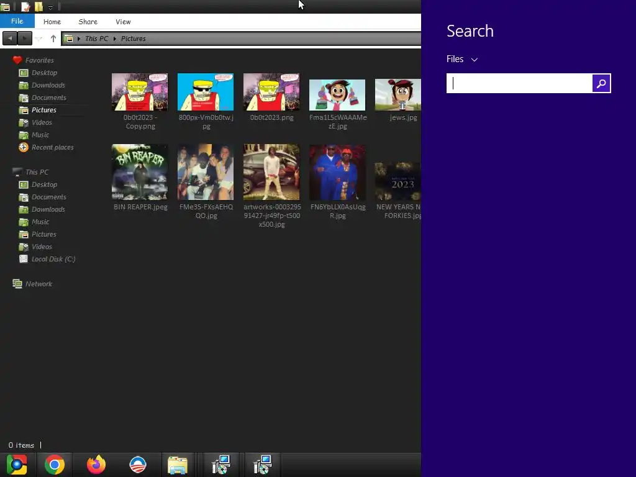The width and height of the screenshot is (636, 477).
Task: Launch Google Chrome from taskbar
Action: tap(55, 465)
